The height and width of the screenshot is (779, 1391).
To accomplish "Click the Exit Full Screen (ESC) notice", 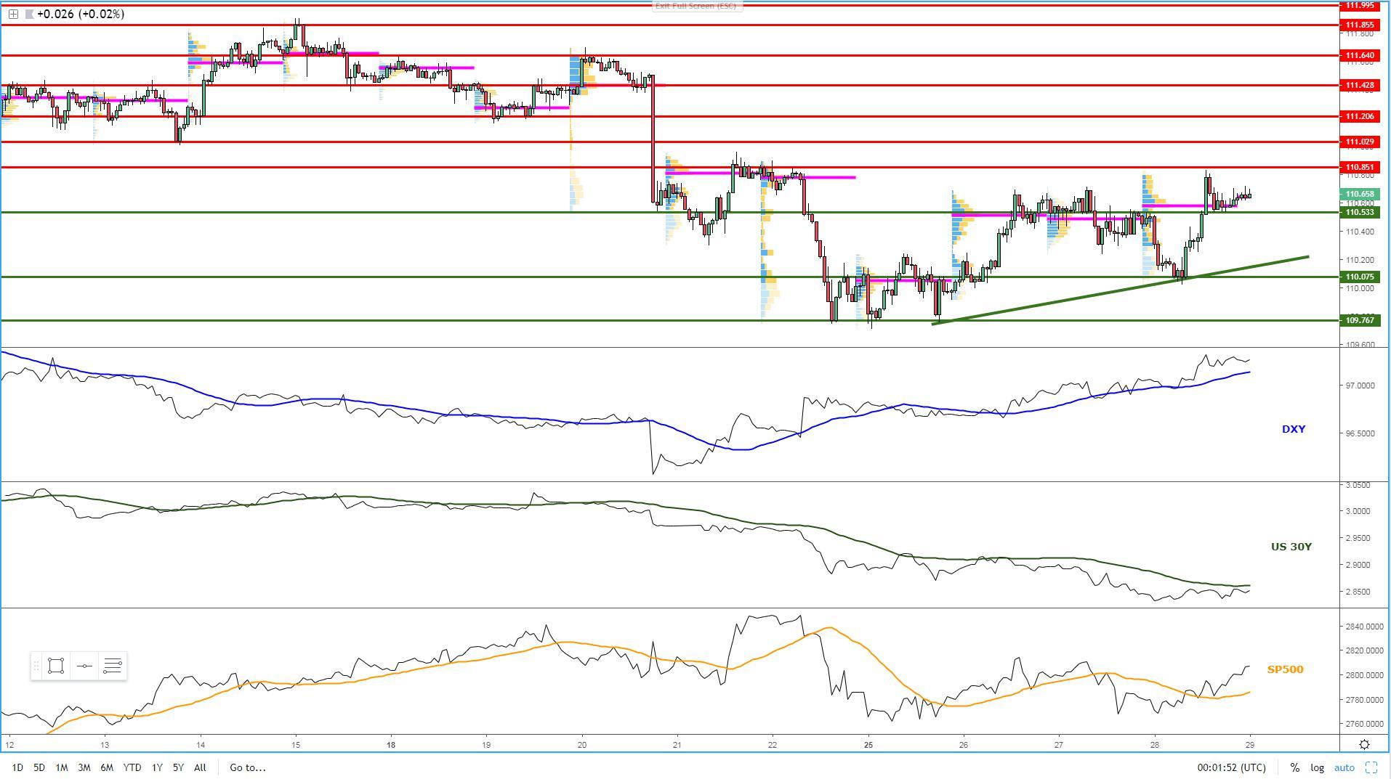I will click(695, 6).
